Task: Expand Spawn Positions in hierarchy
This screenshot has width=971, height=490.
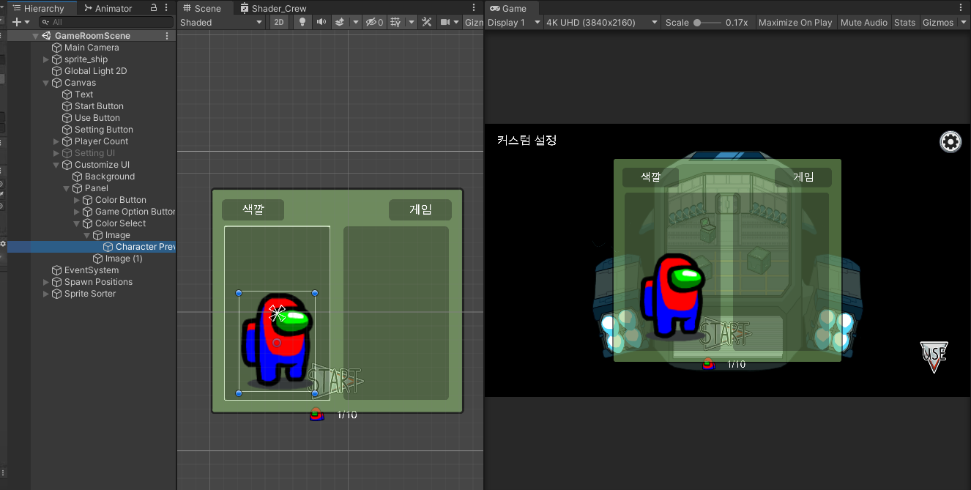Action: tap(45, 282)
